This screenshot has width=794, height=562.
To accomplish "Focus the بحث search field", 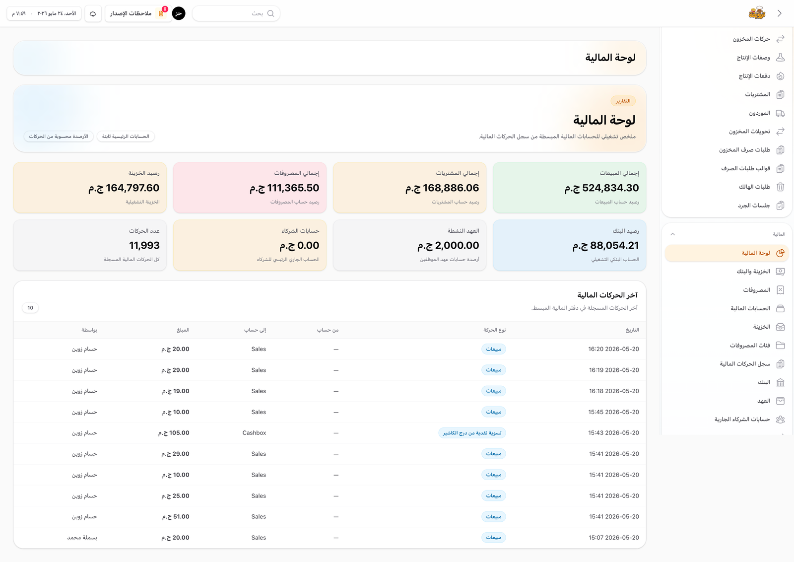I will point(236,13).
